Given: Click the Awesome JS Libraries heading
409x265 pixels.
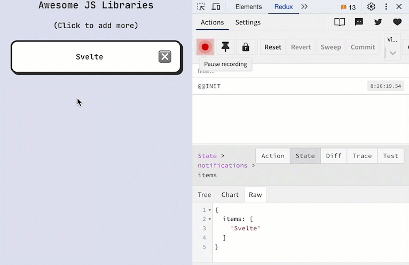Looking at the screenshot, I should [x=96, y=5].
